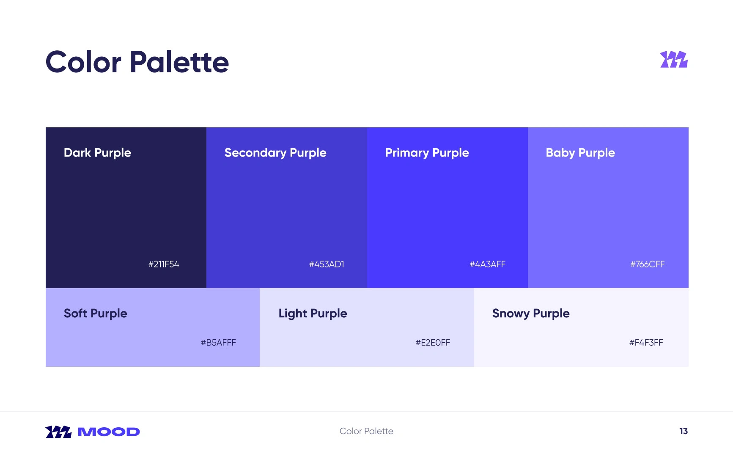Click hex code #211F54
Viewport: 733px width, 451px height.
click(x=164, y=264)
